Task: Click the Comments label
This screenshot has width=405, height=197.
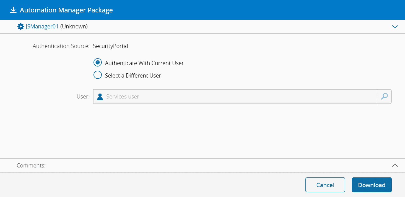Action: point(31,166)
